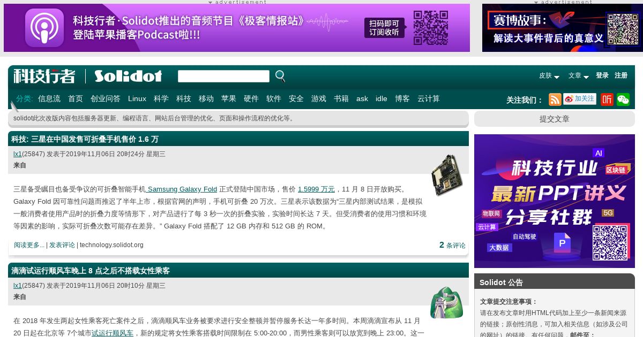Open the 移动 category
The image size is (643, 337).
click(x=206, y=98)
